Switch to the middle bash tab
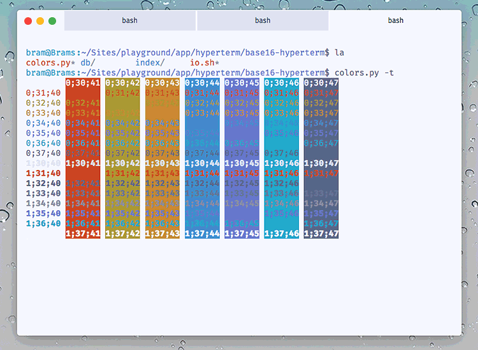 263,20
